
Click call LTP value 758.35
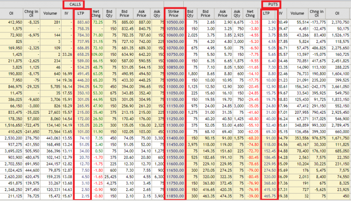83,29
